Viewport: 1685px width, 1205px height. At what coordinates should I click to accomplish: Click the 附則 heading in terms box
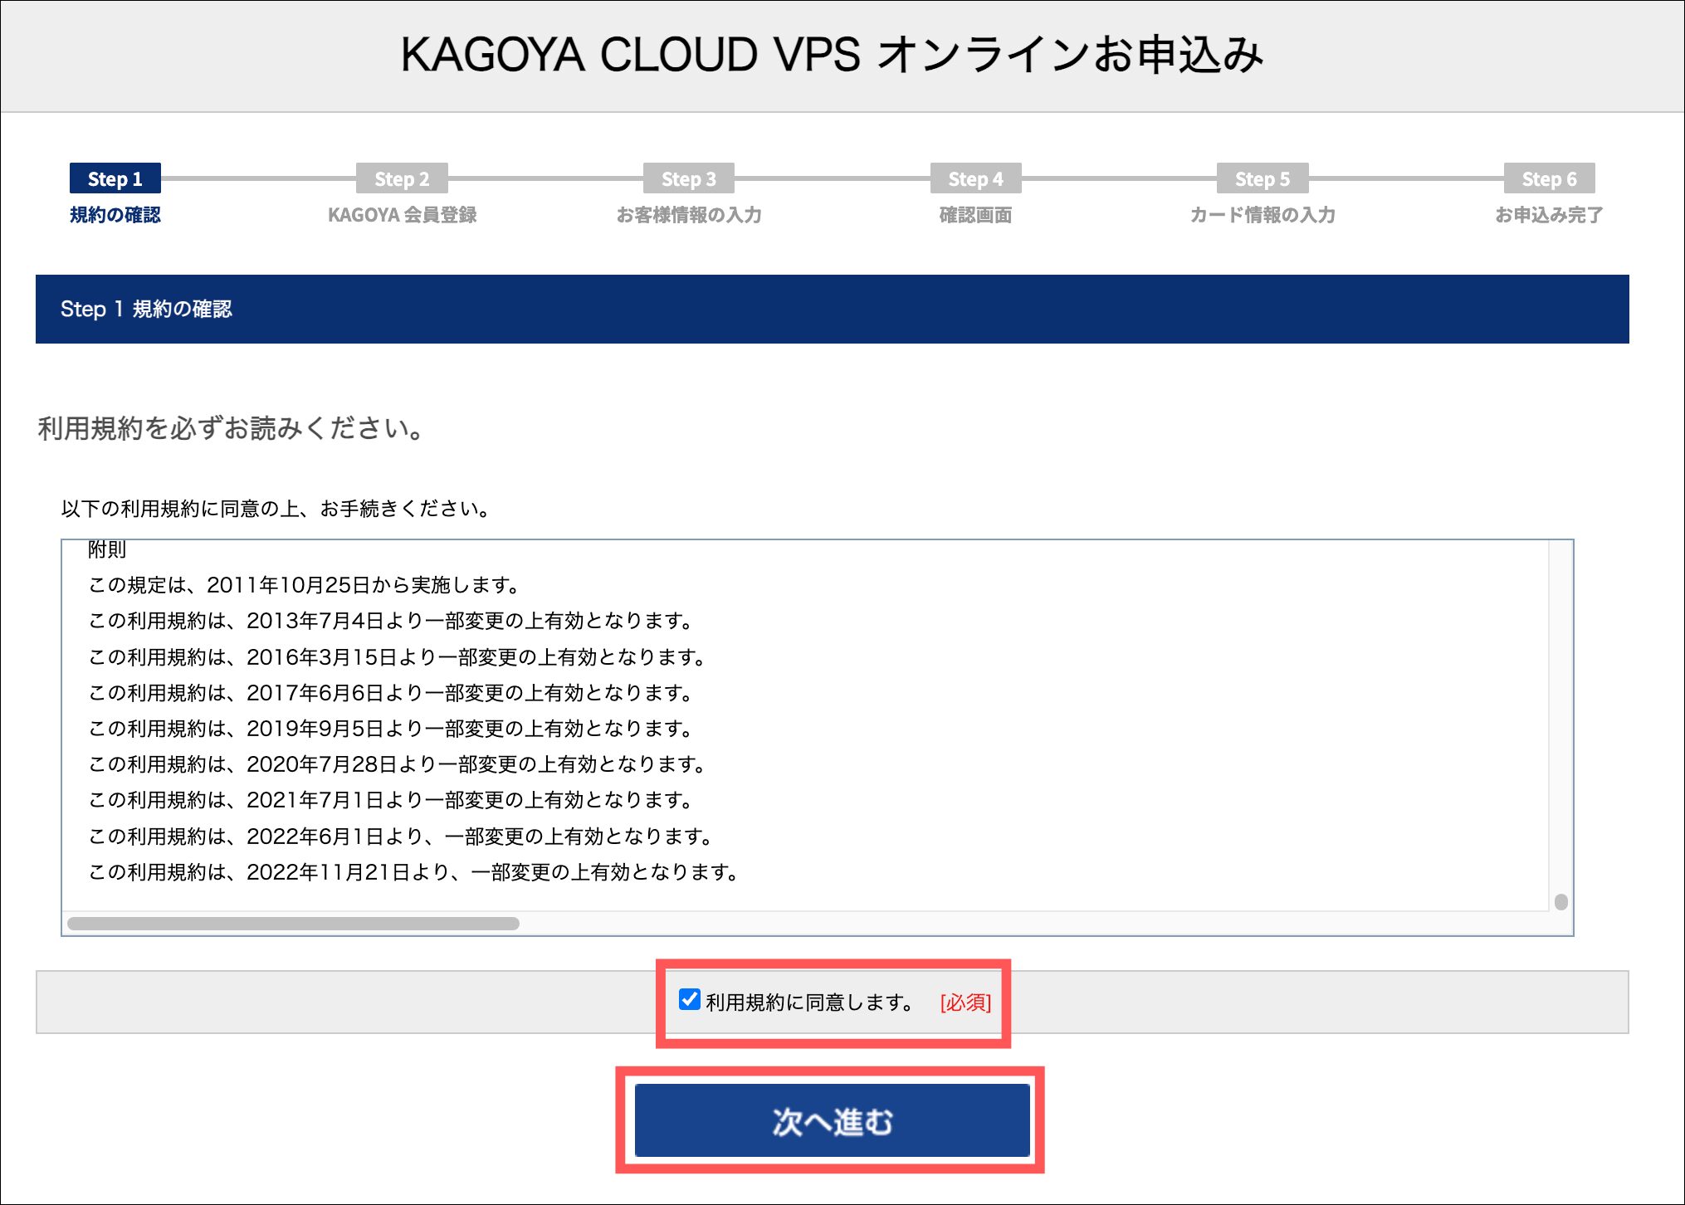[107, 549]
